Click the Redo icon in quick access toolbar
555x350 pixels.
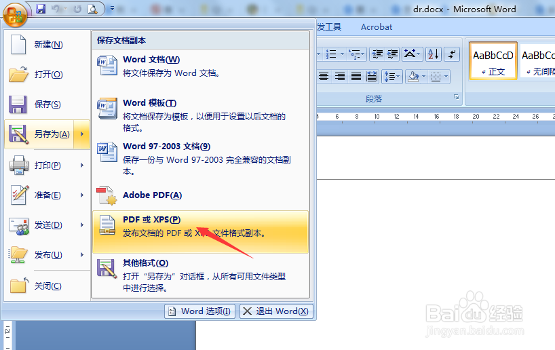click(77, 9)
